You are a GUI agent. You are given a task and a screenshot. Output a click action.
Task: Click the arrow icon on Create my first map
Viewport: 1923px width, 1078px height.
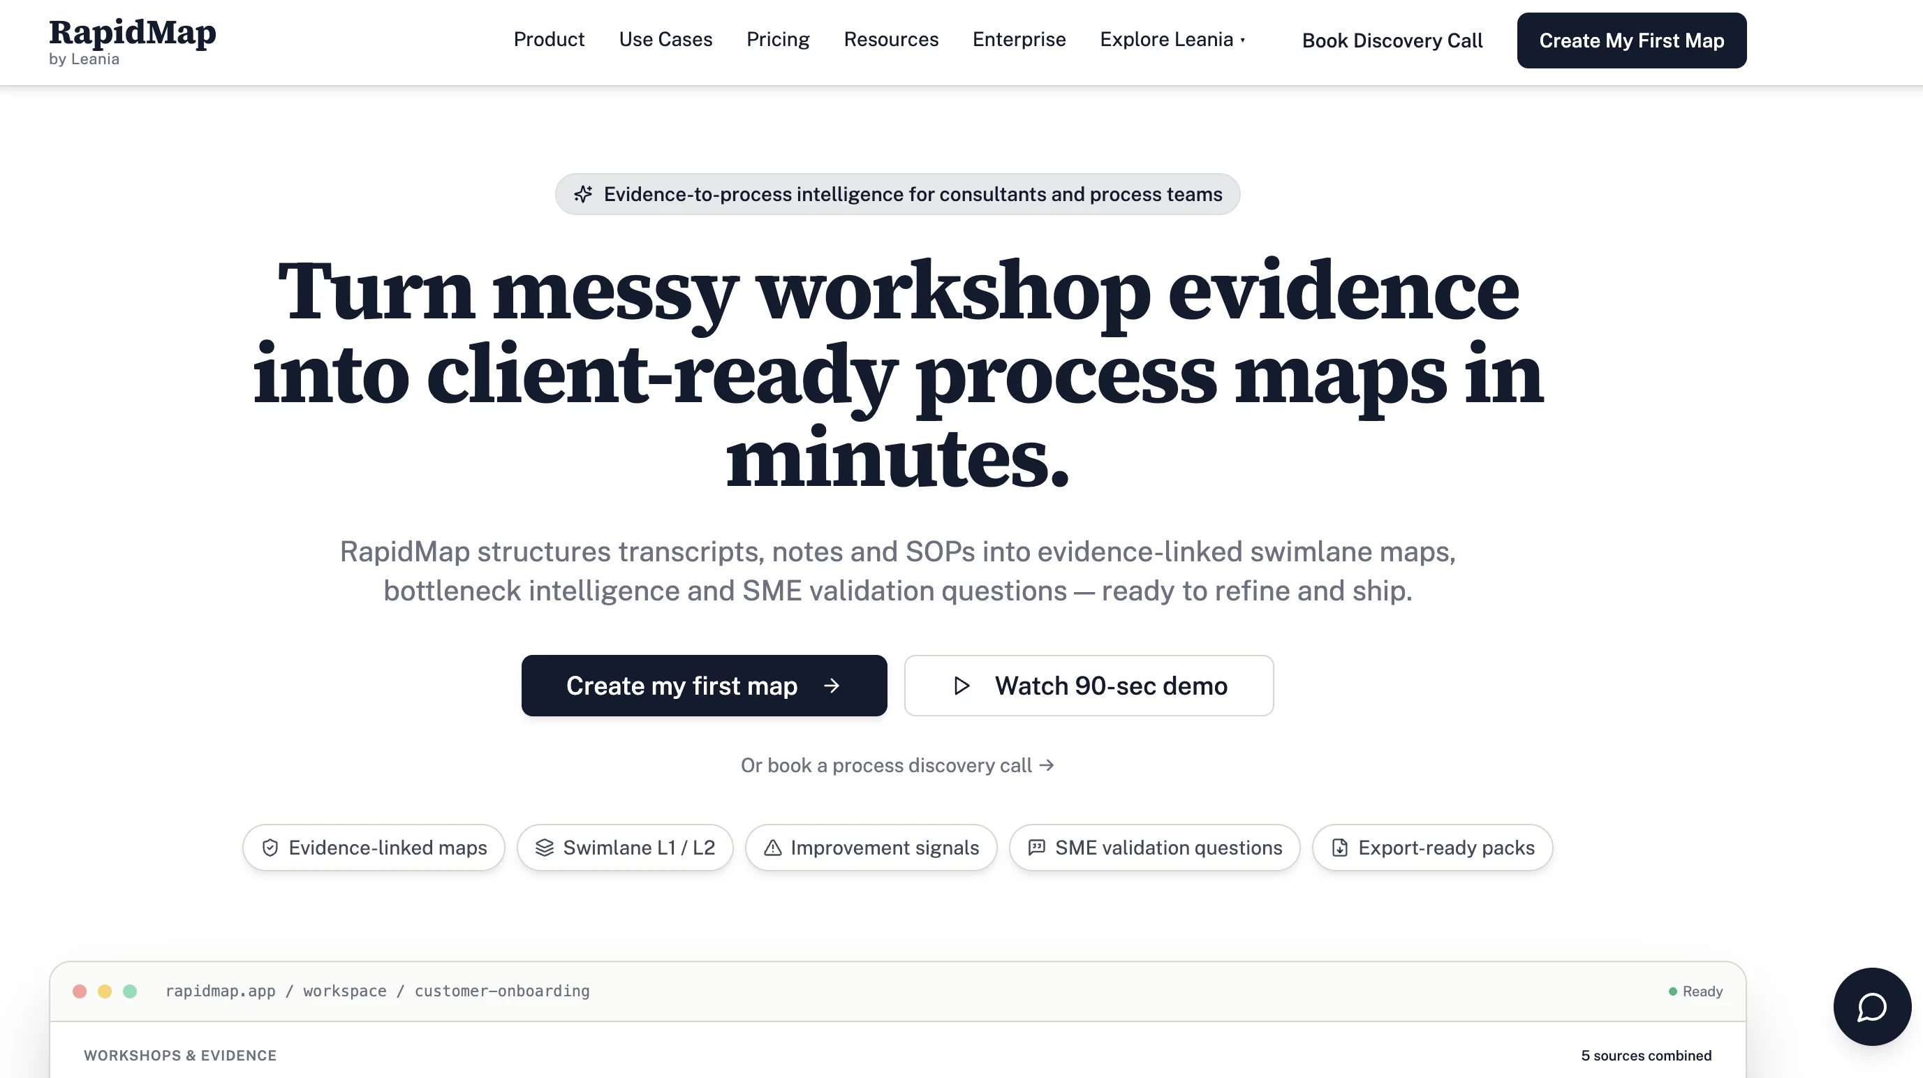pos(832,686)
